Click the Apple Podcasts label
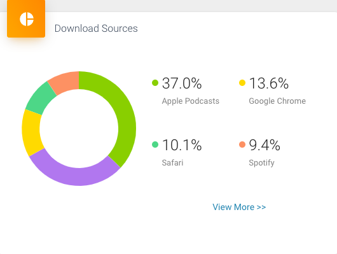The image size is (337, 254). point(190,101)
